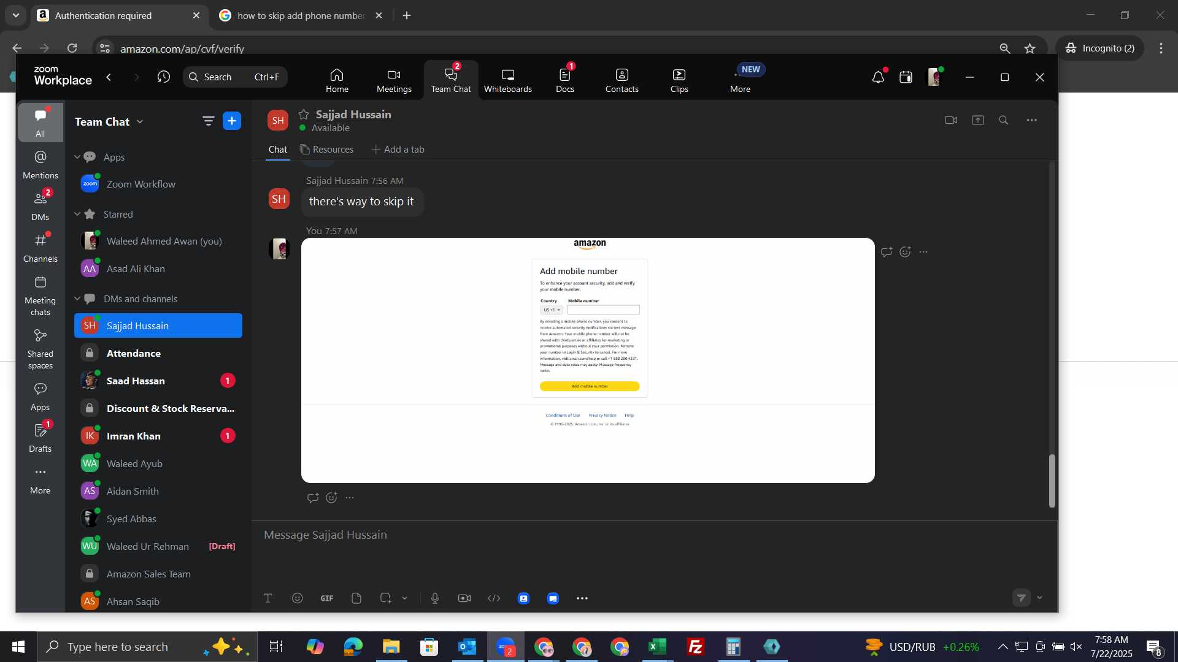Open Mentions in the sidebar

click(x=40, y=165)
